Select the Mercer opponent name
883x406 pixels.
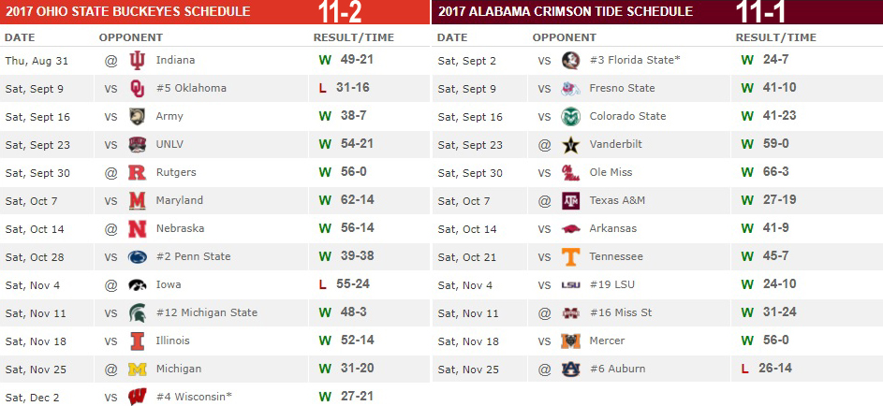(607, 341)
